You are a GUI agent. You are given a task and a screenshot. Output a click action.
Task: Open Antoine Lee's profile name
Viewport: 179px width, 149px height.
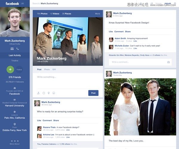[x=48, y=135]
